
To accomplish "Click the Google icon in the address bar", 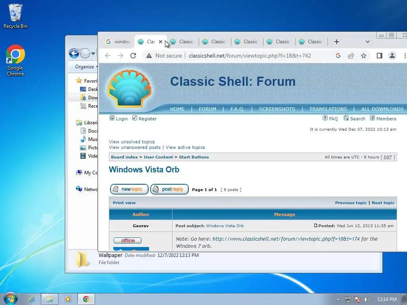I will tap(338, 56).
